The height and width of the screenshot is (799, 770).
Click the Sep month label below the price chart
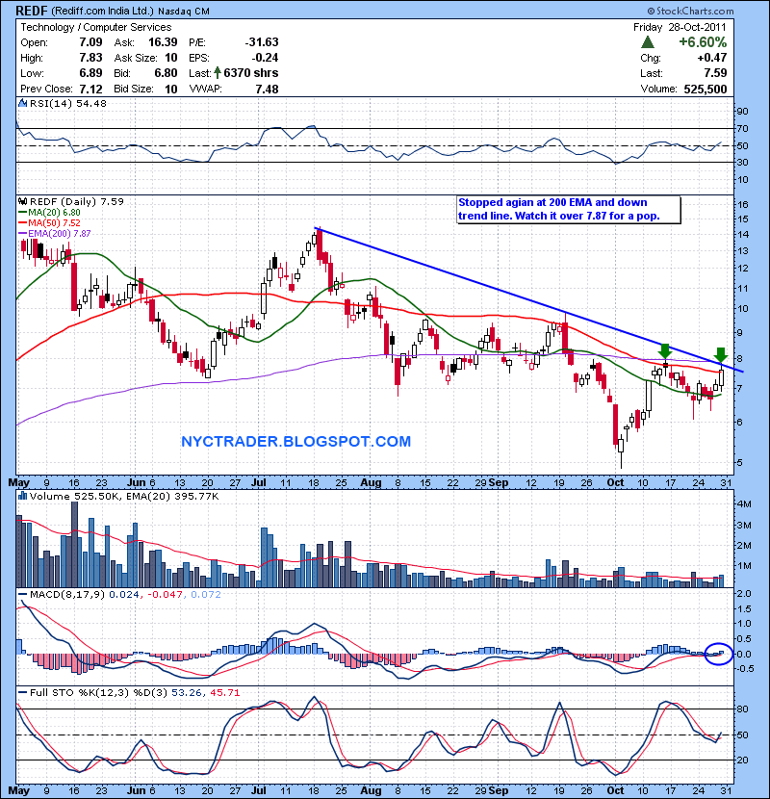(498, 482)
